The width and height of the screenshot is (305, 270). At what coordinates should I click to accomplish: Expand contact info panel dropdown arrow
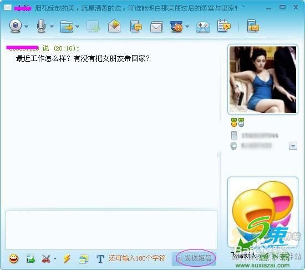click(293, 146)
